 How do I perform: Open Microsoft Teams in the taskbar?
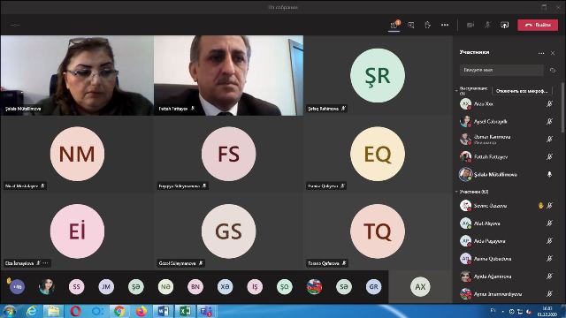coord(206,311)
